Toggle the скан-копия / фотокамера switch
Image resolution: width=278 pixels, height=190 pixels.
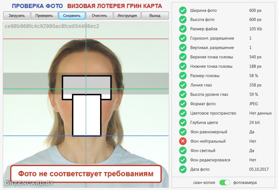(225, 182)
